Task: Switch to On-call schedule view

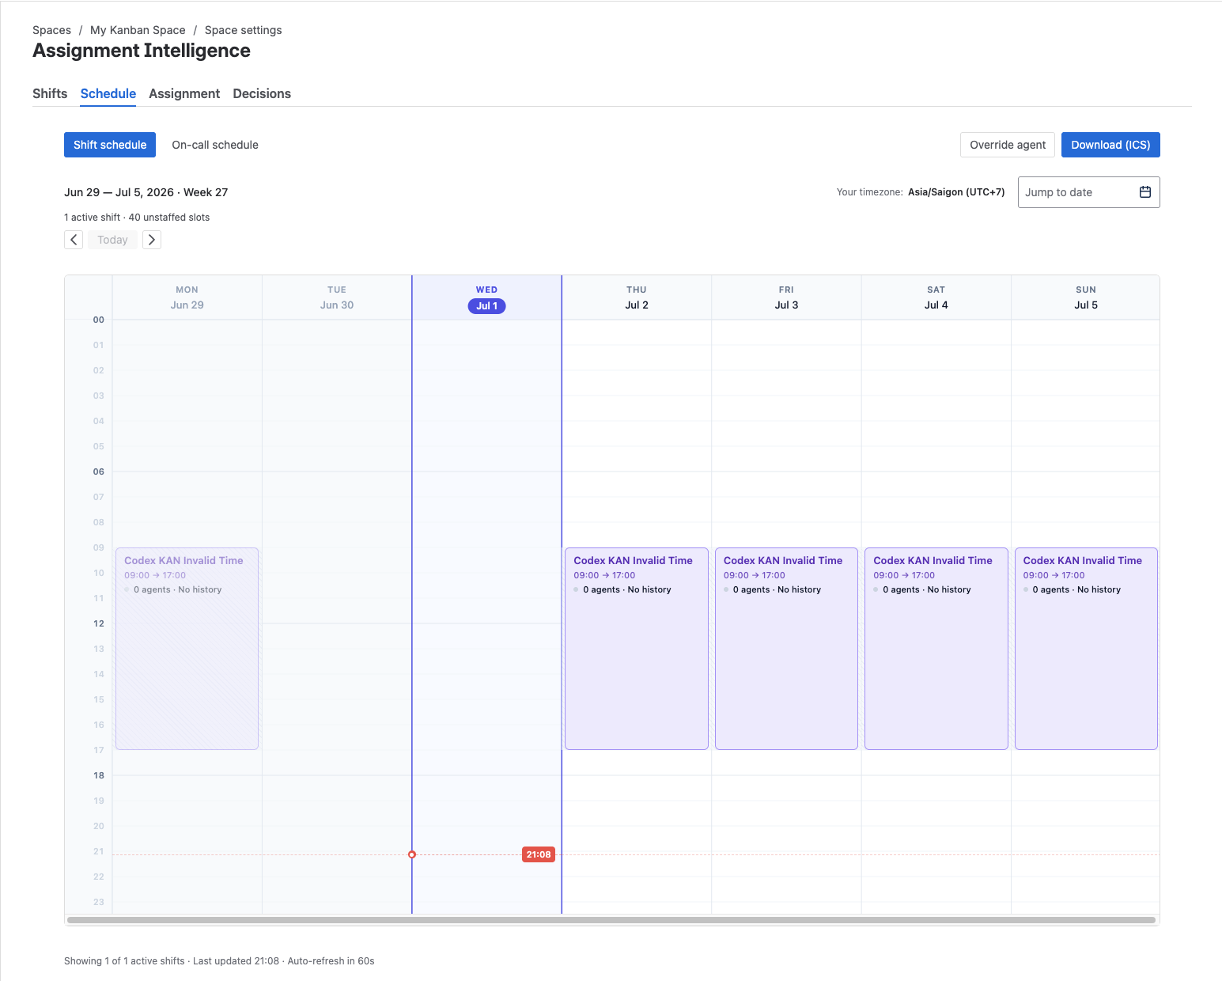Action: (x=215, y=145)
